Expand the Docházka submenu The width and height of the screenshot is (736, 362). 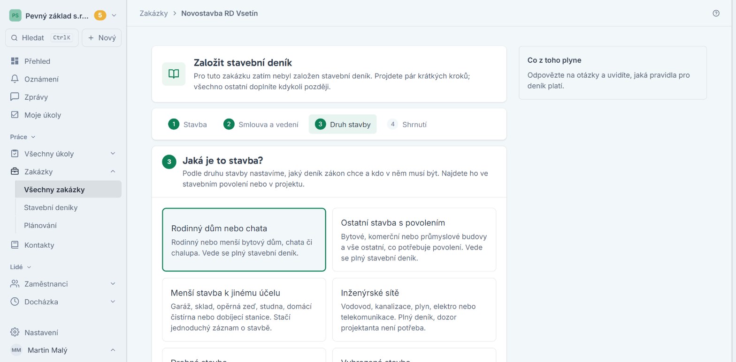[x=113, y=301]
